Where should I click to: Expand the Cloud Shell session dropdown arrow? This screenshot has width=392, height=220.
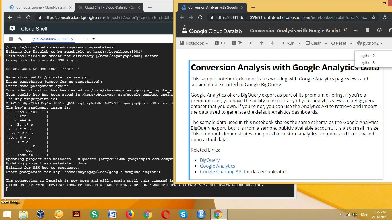94,39
